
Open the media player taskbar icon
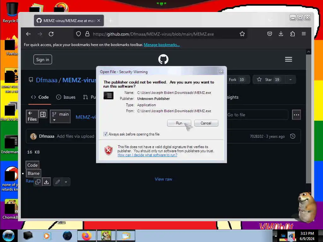[x=47, y=236]
